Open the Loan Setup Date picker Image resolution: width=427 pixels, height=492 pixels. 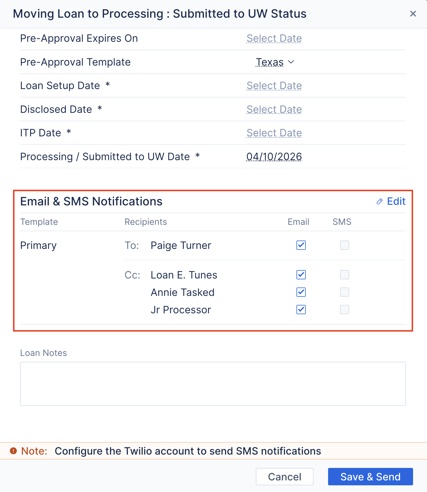pos(274,85)
